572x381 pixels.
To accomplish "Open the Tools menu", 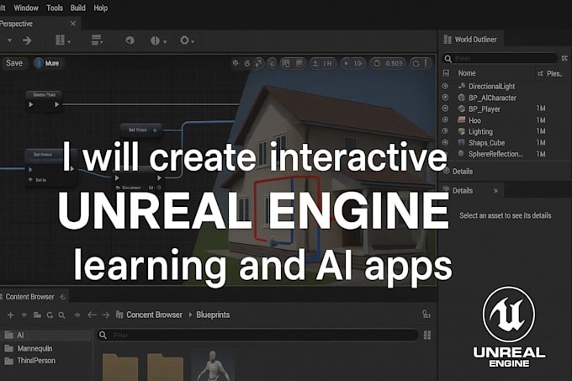I will (55, 8).
